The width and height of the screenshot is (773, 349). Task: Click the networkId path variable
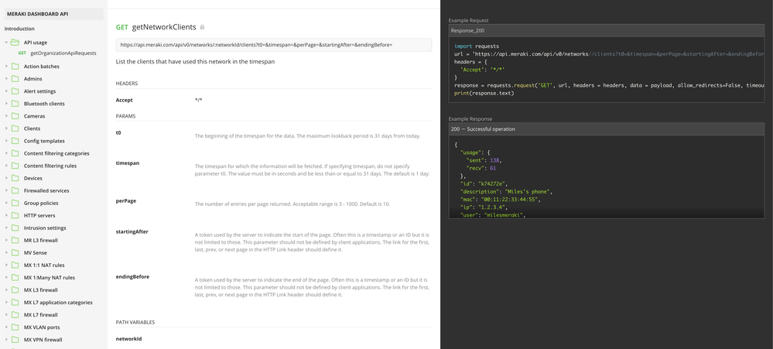pos(128,339)
